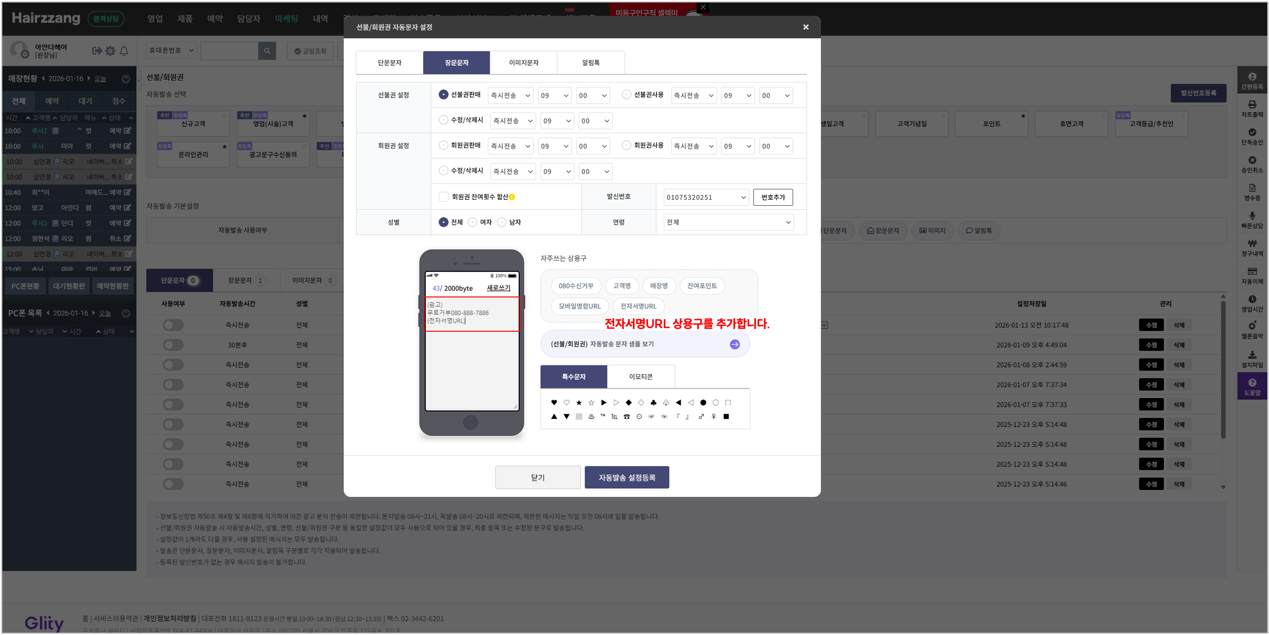
Task: Open the notification bell icon
Action: click(x=124, y=51)
